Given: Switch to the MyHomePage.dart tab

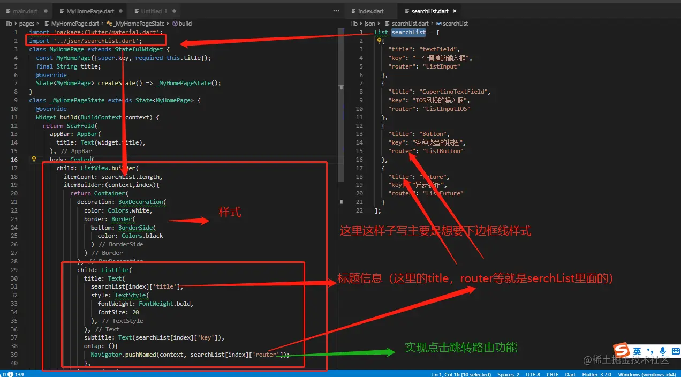Looking at the screenshot, I should point(90,11).
